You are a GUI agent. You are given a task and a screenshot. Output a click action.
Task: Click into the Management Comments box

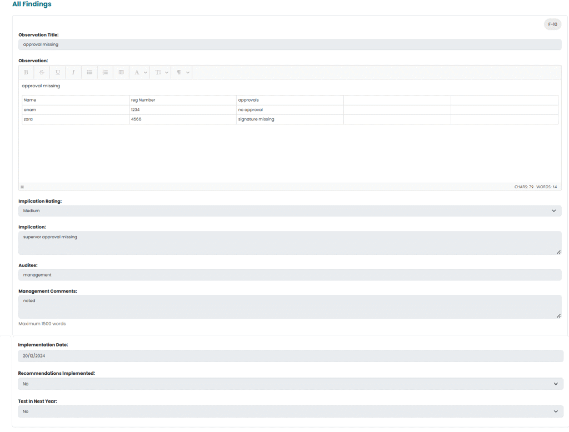pos(290,307)
